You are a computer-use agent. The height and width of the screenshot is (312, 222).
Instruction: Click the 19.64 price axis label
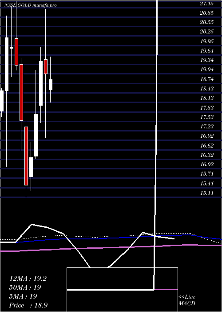(207, 51)
